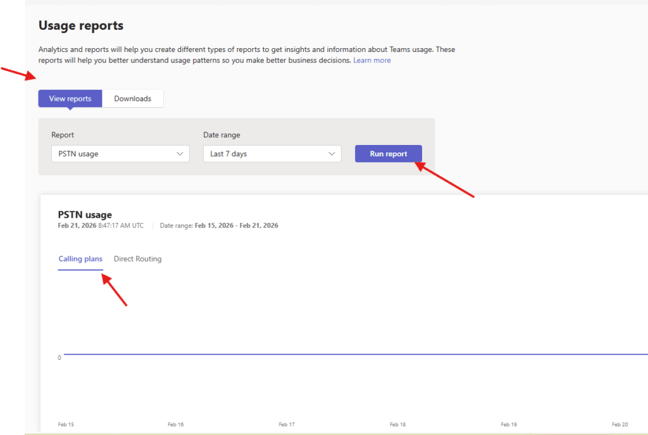Click the Feb 20 axis label
648x435 pixels.
click(x=620, y=424)
